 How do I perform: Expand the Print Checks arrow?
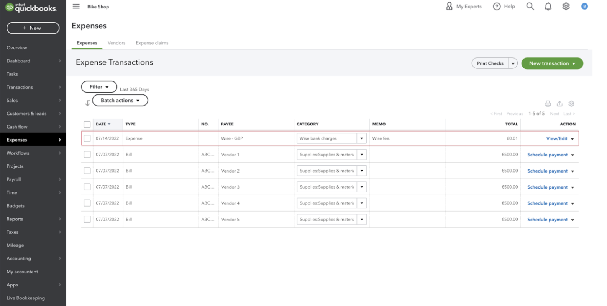(513, 63)
